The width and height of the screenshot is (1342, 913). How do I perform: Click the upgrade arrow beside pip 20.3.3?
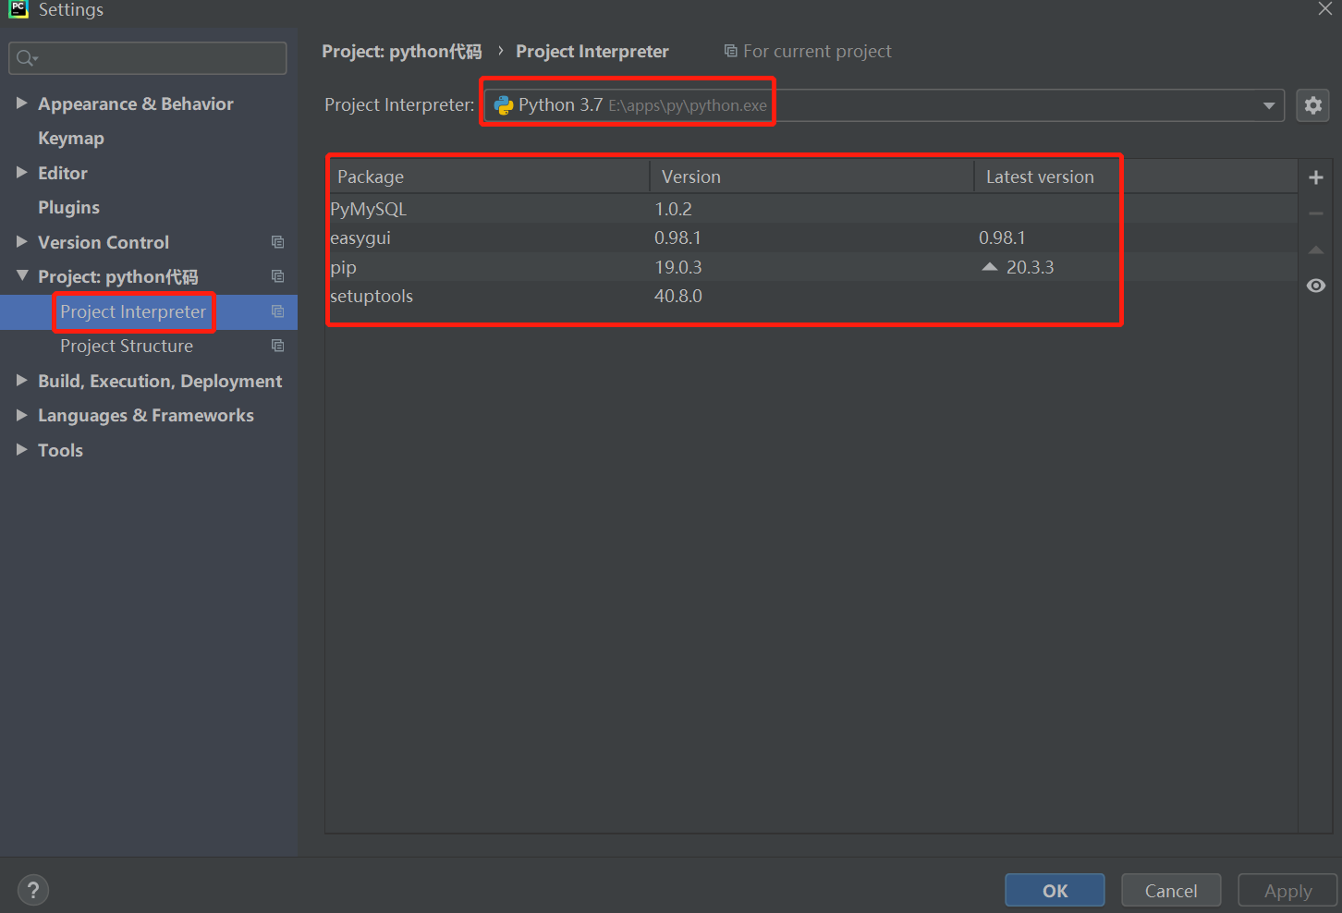point(990,267)
